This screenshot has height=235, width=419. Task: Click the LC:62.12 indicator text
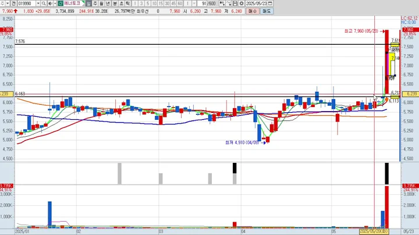point(409,18)
